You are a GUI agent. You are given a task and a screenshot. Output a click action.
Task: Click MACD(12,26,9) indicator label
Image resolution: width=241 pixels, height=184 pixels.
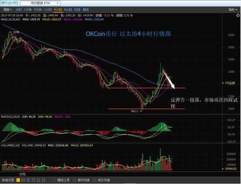10,117
